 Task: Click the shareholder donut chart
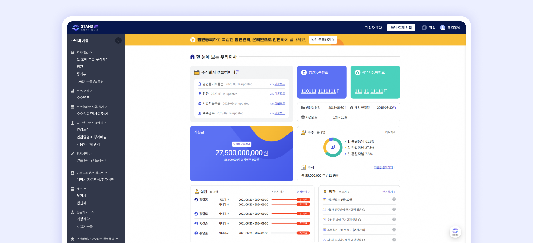[333, 147]
